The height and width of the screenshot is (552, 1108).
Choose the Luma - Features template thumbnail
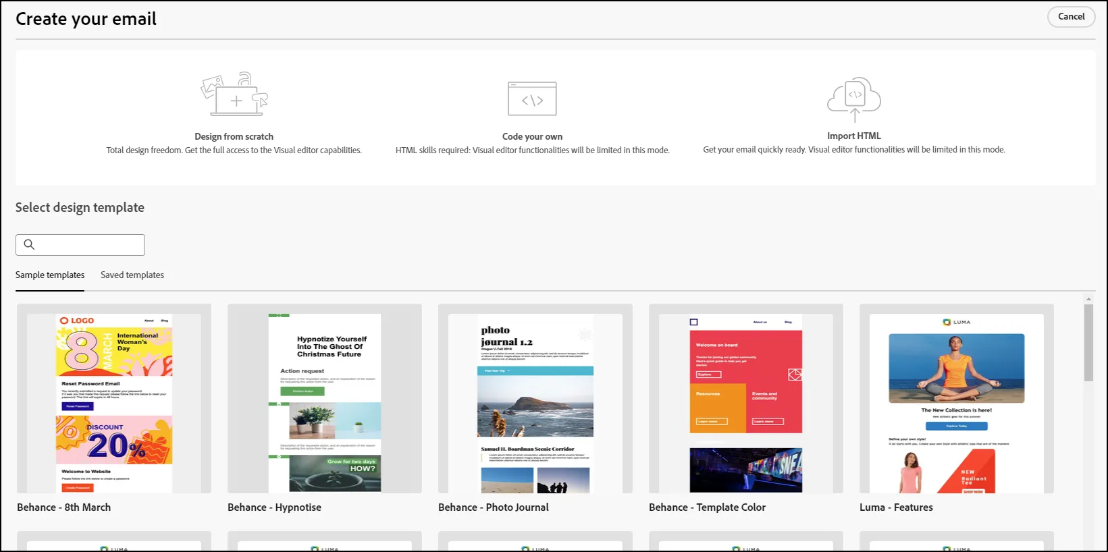pyautogui.click(x=957, y=398)
